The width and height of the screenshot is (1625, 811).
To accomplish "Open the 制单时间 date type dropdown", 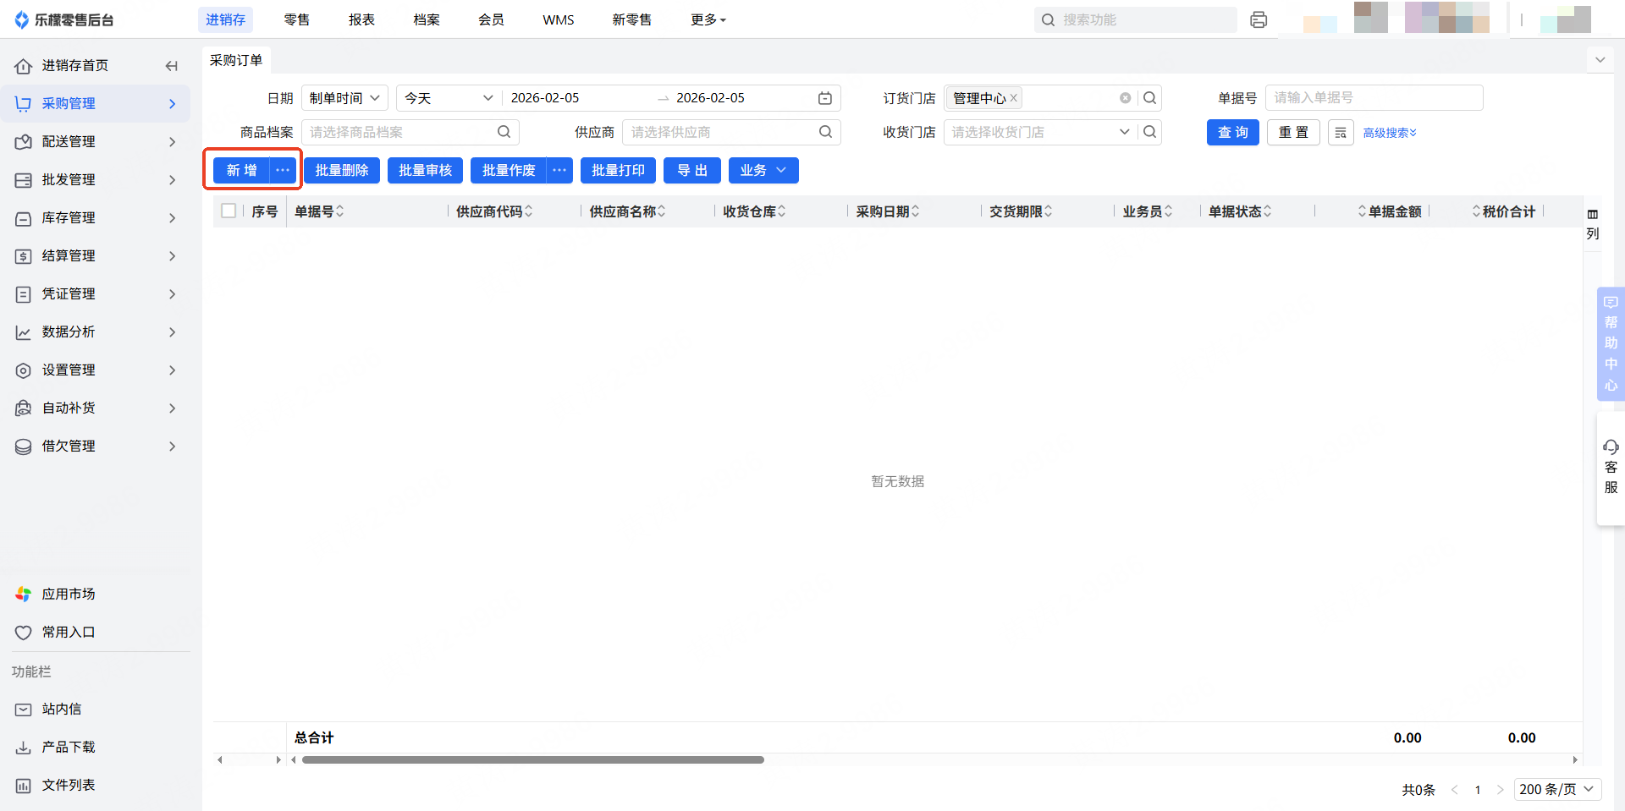I will tap(344, 98).
